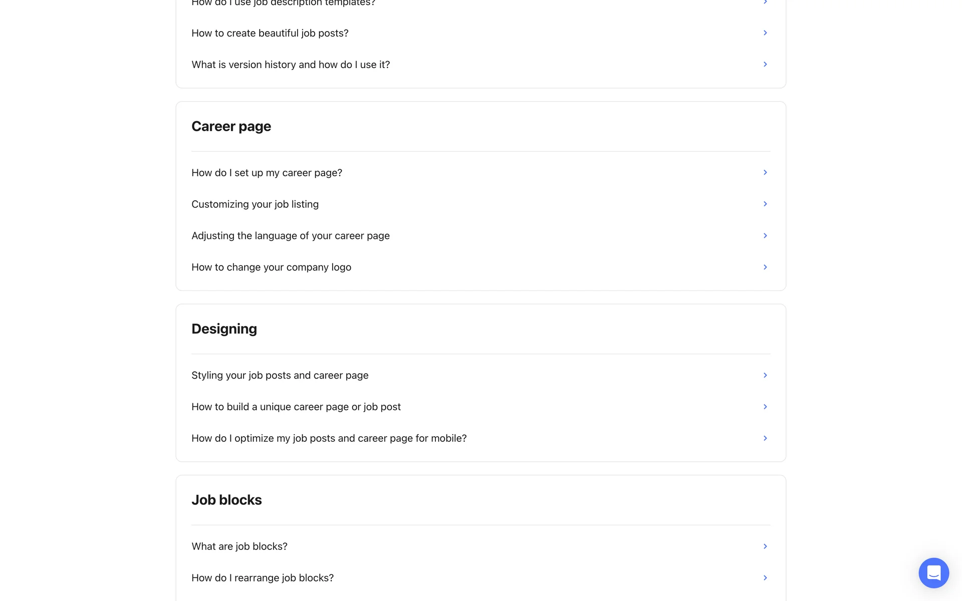The width and height of the screenshot is (962, 601).
Task: Click chevron for 'Adjusting the language' article
Action: [765, 236]
